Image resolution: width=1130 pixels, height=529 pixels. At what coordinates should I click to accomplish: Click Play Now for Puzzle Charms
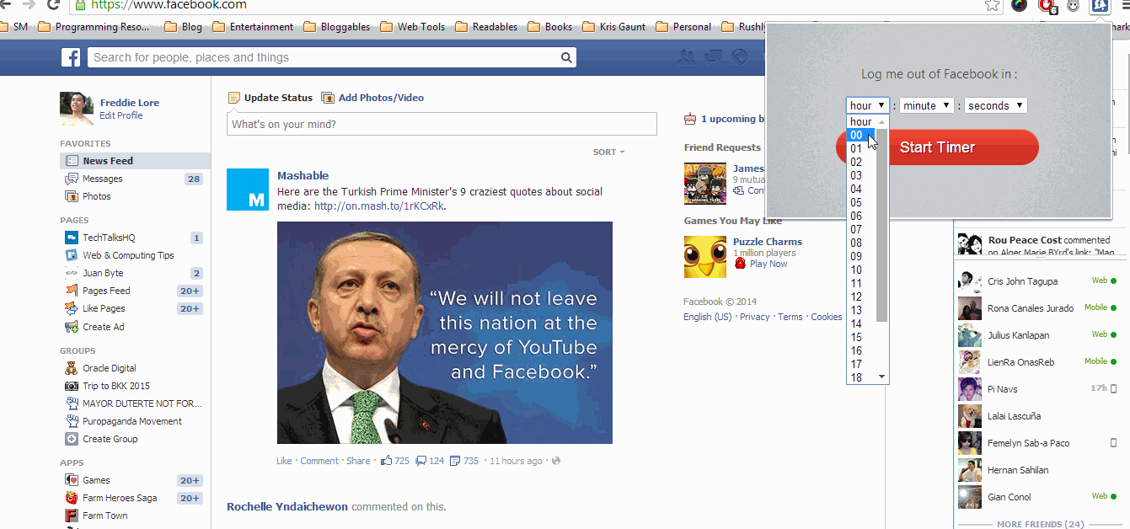coord(769,264)
